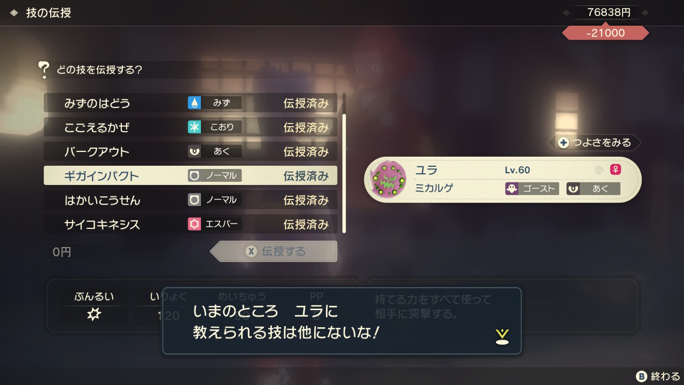Click the dark type icon for バークアウト
Screen dimensions: 684x385
click(x=194, y=151)
